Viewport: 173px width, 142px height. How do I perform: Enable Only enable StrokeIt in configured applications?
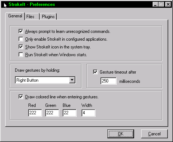[21, 39]
